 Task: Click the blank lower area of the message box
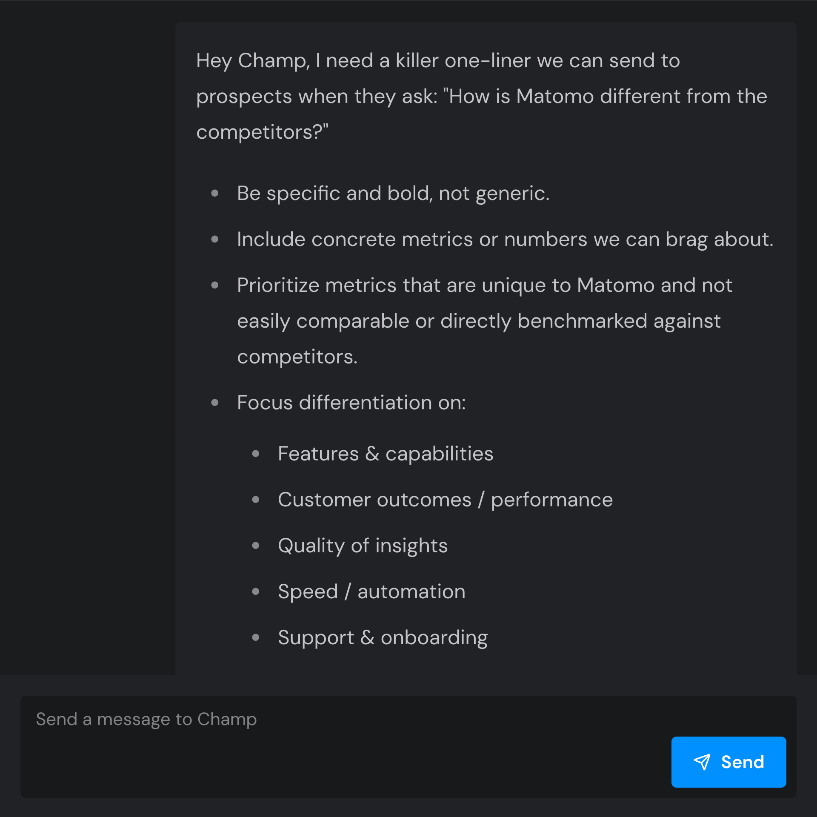click(x=340, y=770)
